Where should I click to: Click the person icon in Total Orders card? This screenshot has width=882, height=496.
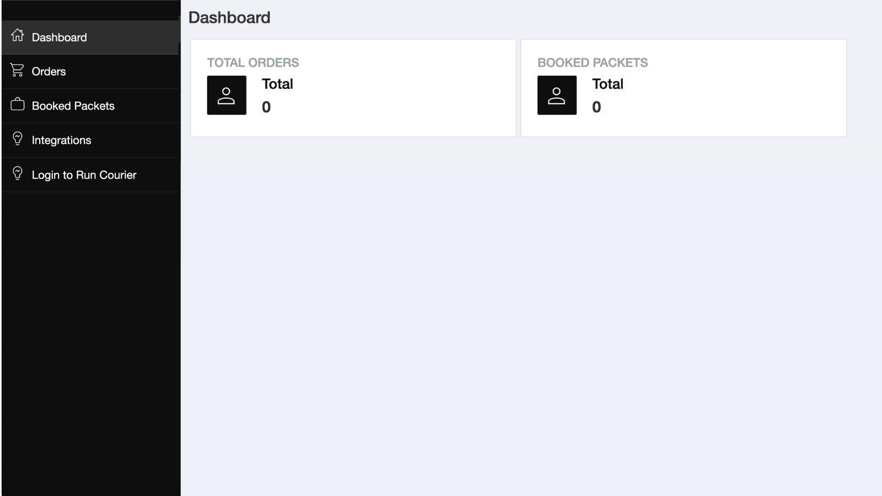pos(226,95)
